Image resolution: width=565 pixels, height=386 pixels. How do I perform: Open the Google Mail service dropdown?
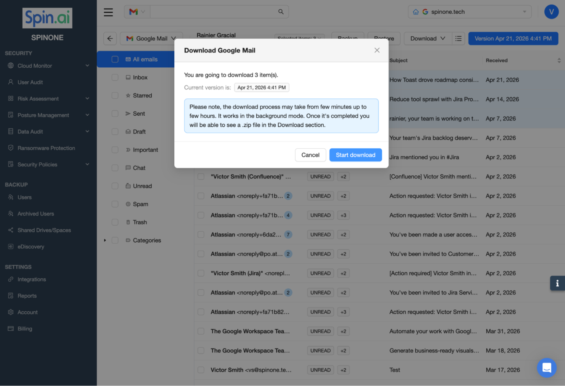coord(151,38)
